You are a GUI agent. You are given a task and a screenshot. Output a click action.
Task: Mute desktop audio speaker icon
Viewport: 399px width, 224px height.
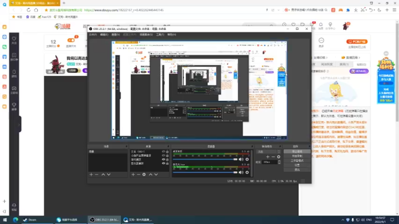(241, 159)
